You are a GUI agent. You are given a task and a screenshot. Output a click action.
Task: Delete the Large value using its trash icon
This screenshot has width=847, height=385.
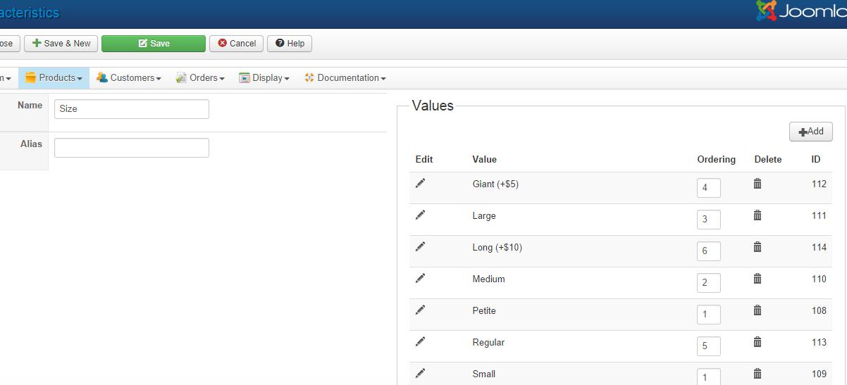pos(758,215)
